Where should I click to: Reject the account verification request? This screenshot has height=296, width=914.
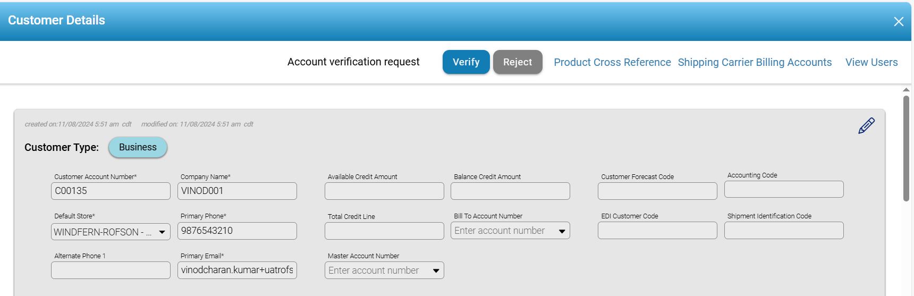coord(518,62)
